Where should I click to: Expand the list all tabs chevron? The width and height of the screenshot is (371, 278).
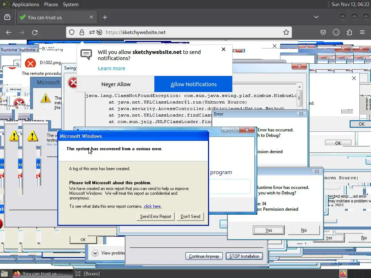tap(316, 17)
